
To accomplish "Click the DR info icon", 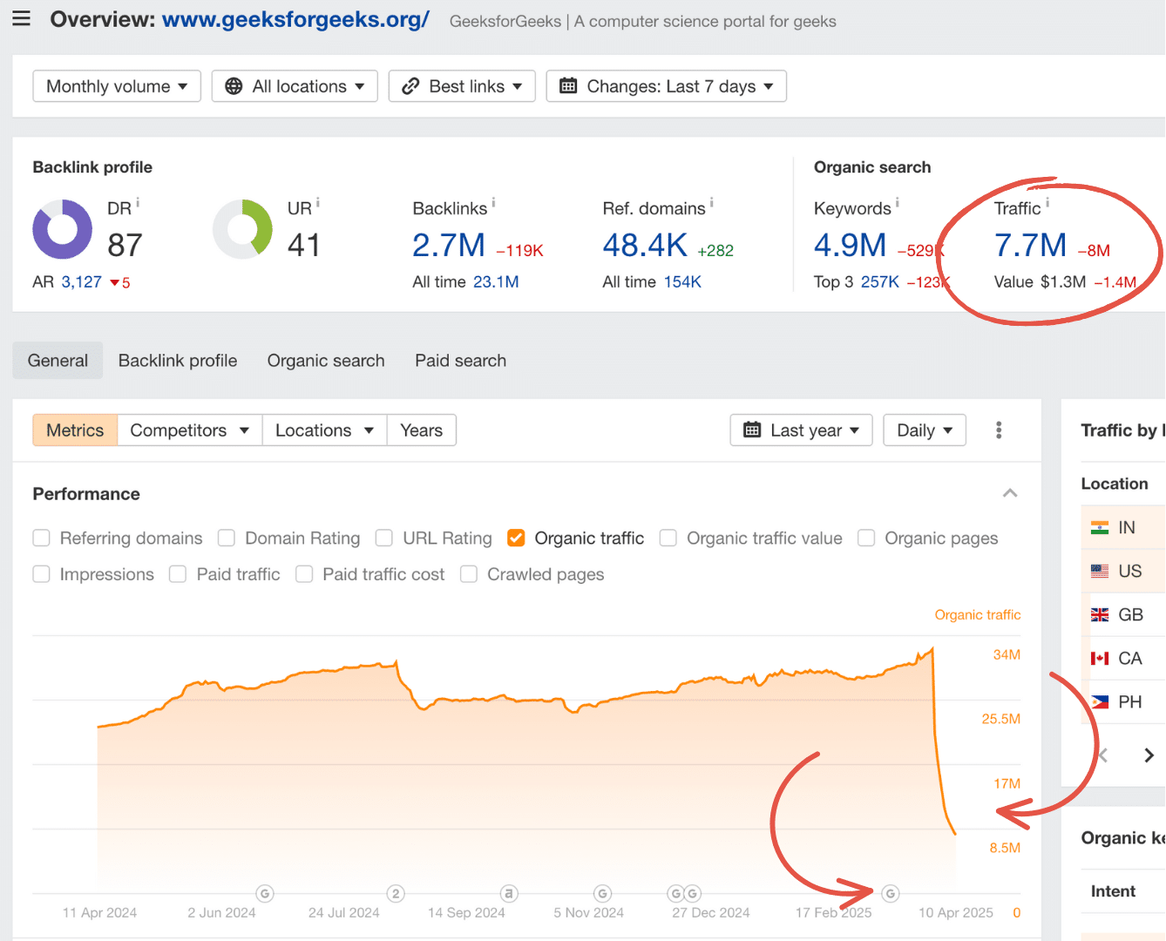I will (138, 203).
